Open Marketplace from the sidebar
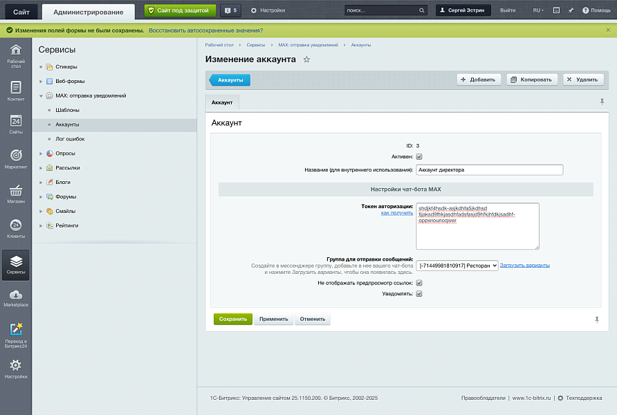 click(x=16, y=298)
